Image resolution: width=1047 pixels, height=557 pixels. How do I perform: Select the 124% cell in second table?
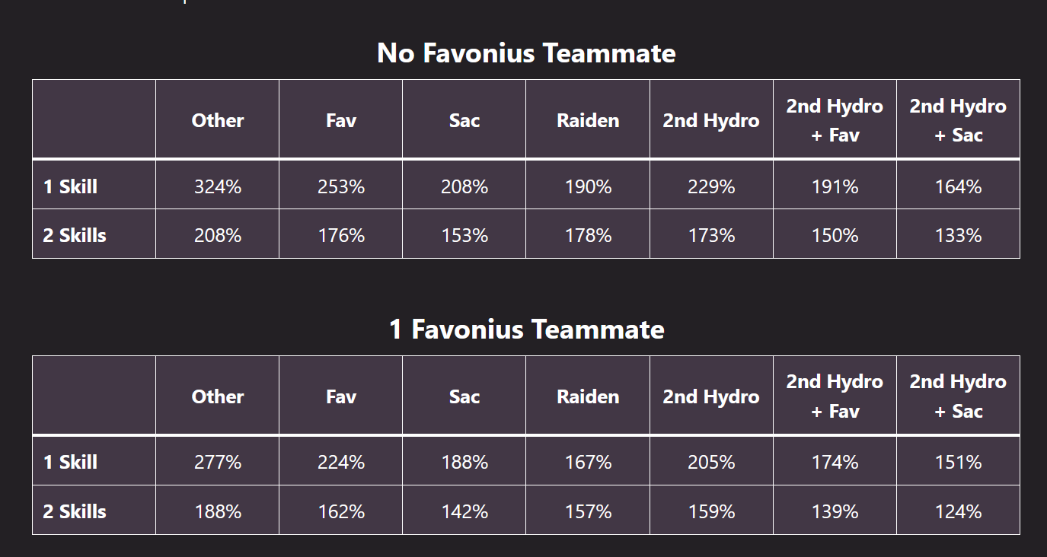pyautogui.click(x=958, y=511)
